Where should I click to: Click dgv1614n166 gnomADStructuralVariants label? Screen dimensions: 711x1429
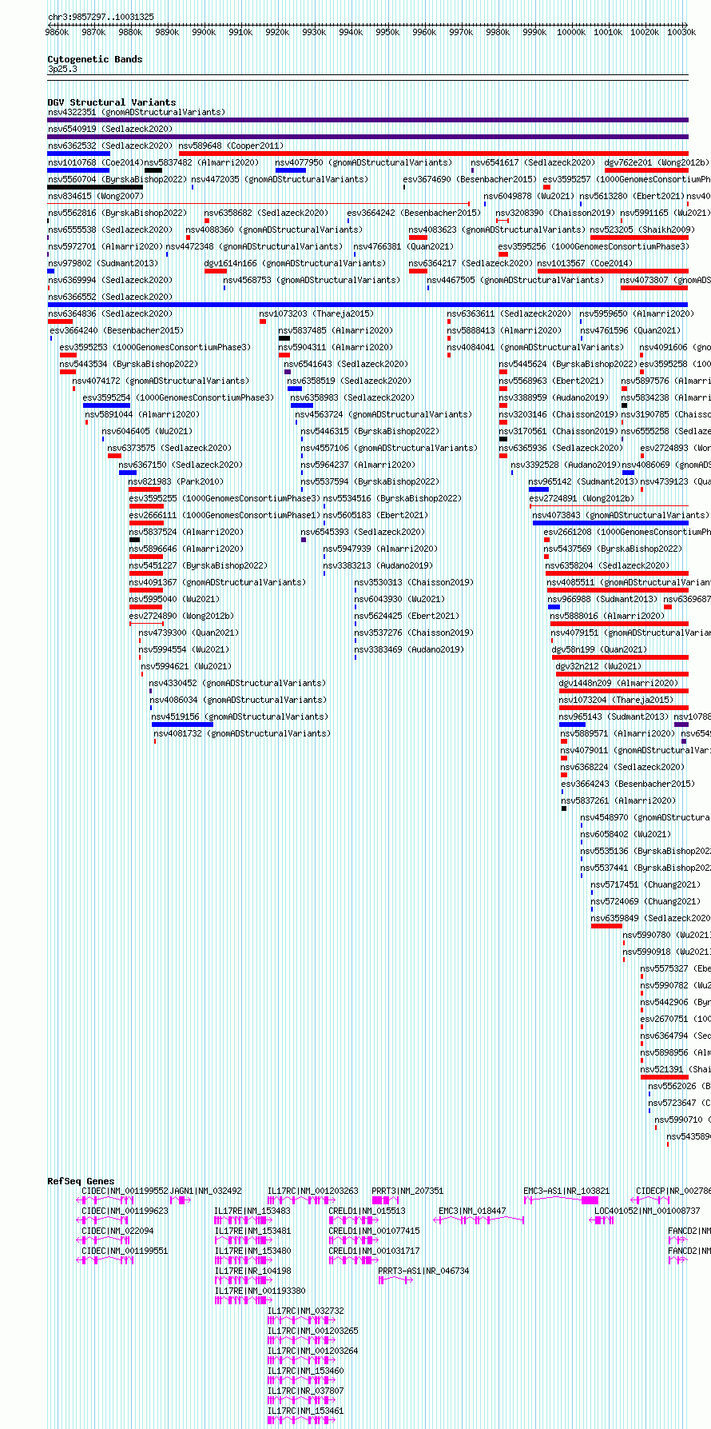pyautogui.click(x=295, y=263)
